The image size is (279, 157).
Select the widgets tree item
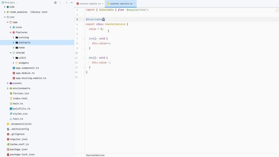tap(37, 63)
